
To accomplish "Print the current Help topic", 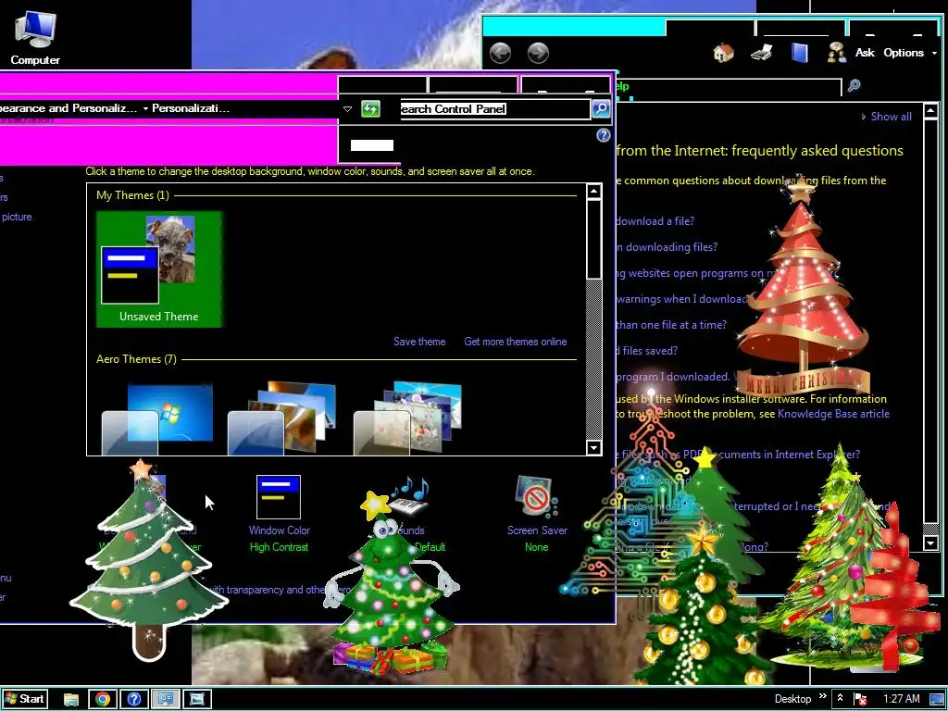I will pyautogui.click(x=761, y=53).
